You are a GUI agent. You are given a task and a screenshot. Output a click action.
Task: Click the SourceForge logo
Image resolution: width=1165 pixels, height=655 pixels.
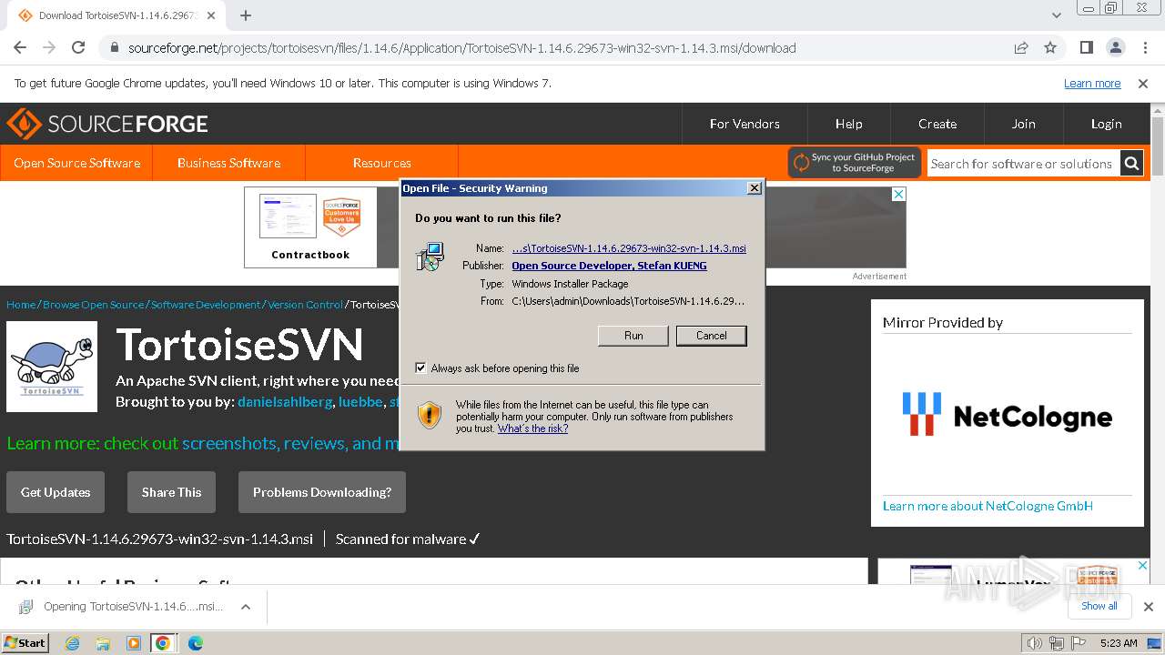point(107,124)
